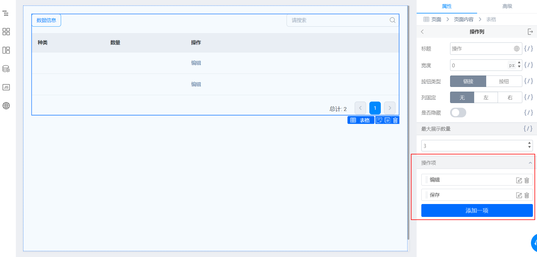Delete the selected table component

pos(395,120)
